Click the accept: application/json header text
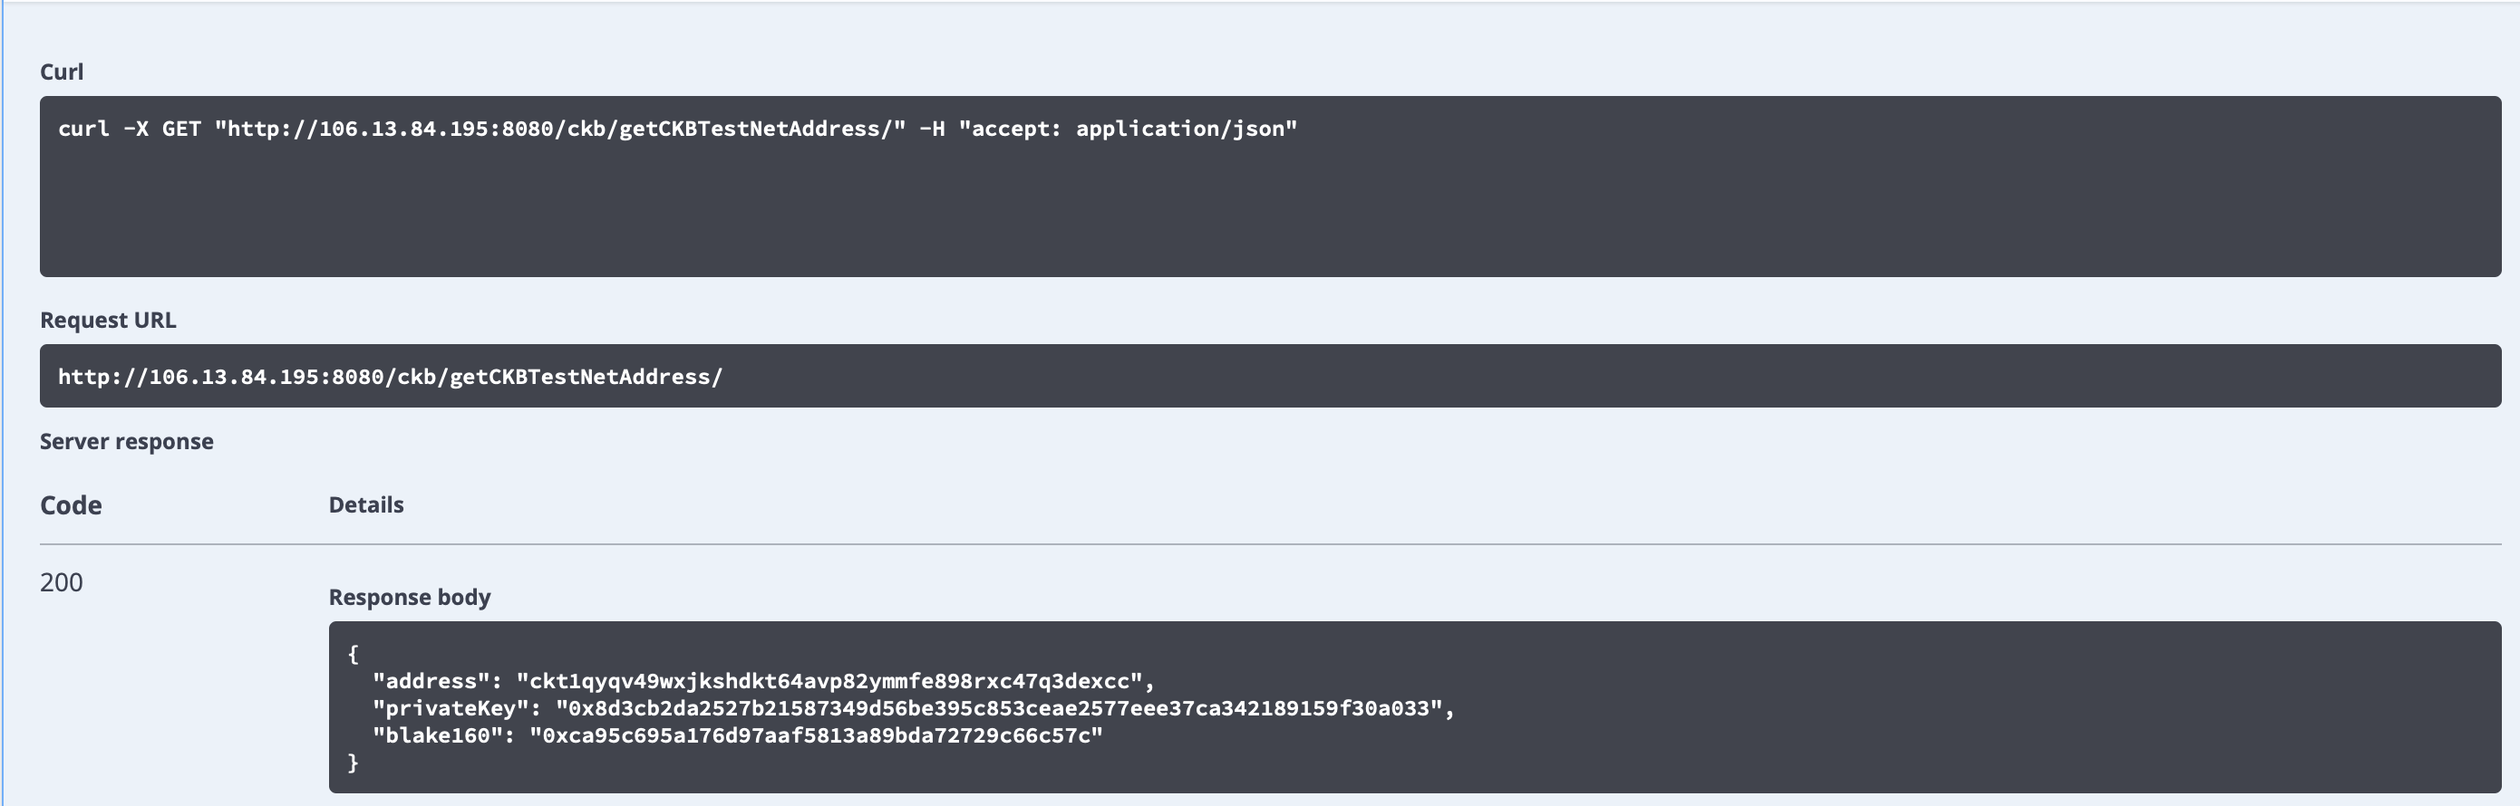Screen dimensions: 2520x806 coord(1128,129)
